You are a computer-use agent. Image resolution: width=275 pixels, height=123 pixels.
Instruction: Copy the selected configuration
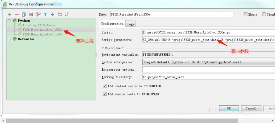24,14
